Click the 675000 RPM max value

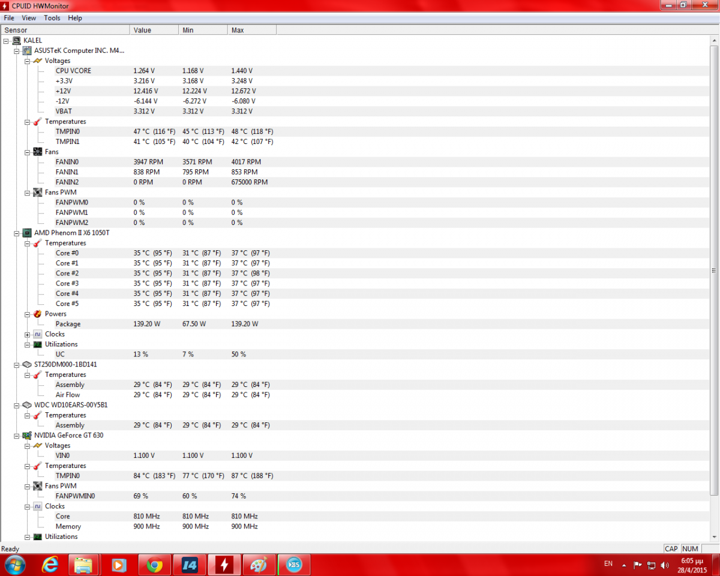250,182
